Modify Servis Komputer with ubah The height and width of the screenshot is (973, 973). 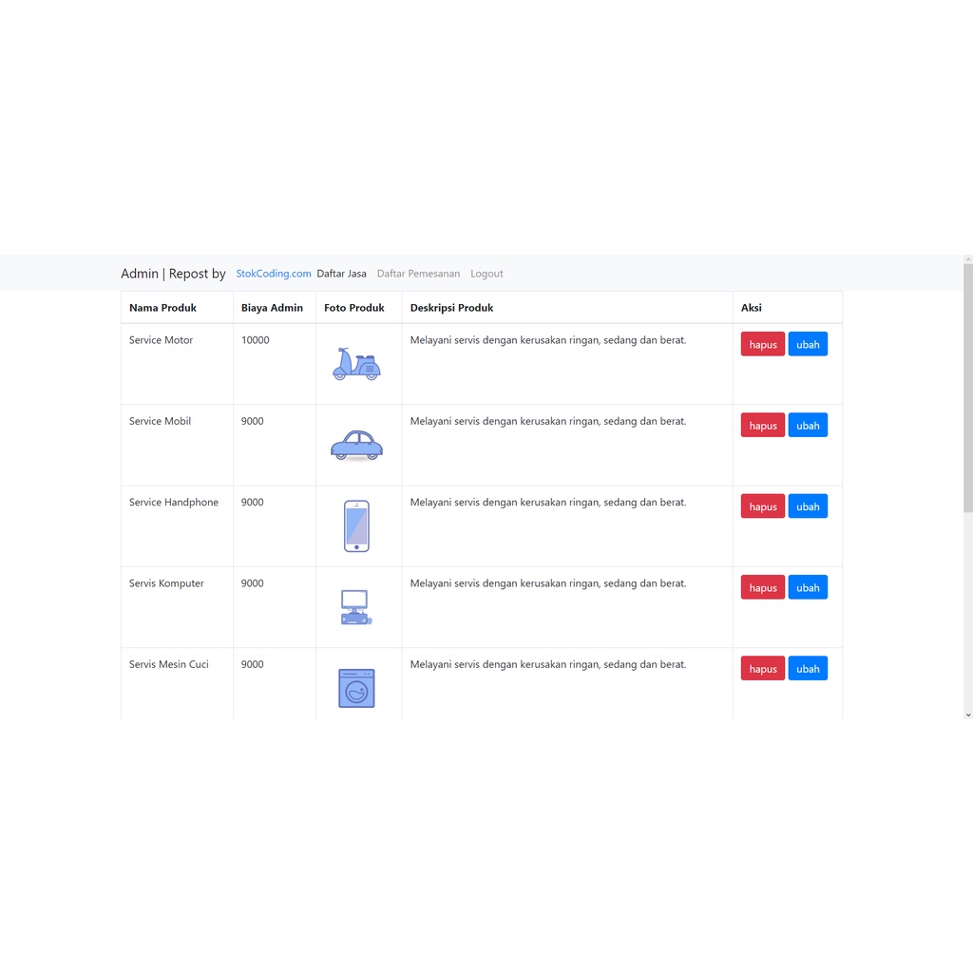click(808, 587)
